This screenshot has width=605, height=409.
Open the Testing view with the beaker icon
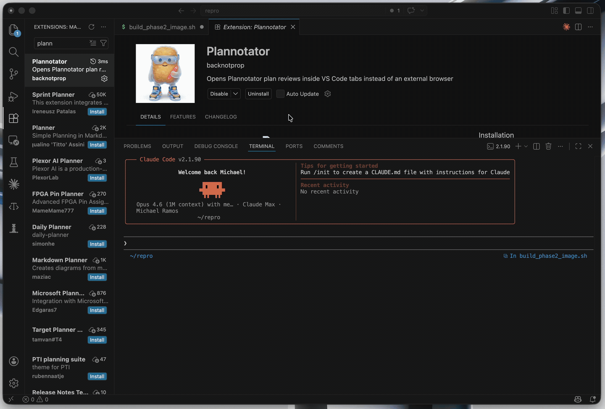pyautogui.click(x=13, y=162)
